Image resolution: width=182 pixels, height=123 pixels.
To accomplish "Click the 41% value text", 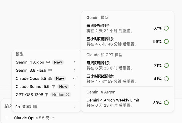I will (158, 79).
